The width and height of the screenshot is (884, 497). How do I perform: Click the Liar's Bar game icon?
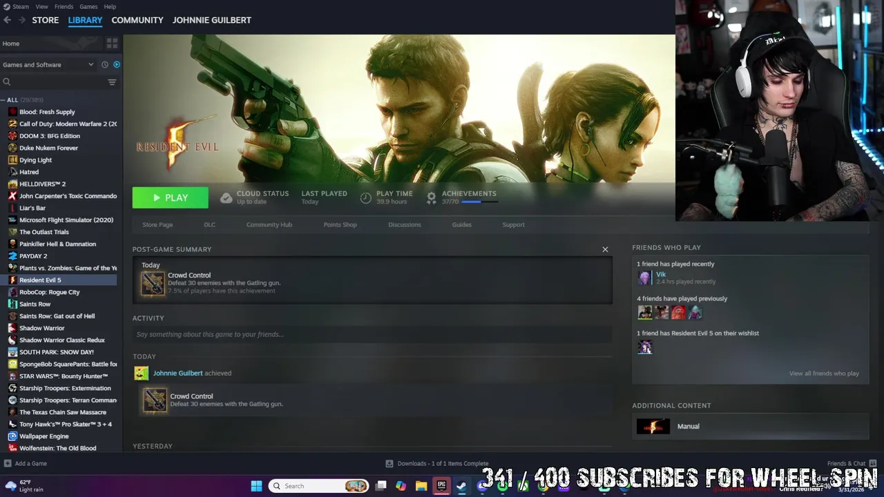(x=12, y=208)
